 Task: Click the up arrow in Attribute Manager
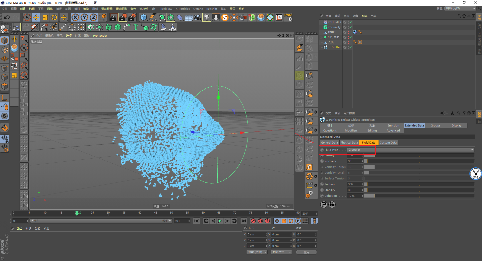[452, 113]
